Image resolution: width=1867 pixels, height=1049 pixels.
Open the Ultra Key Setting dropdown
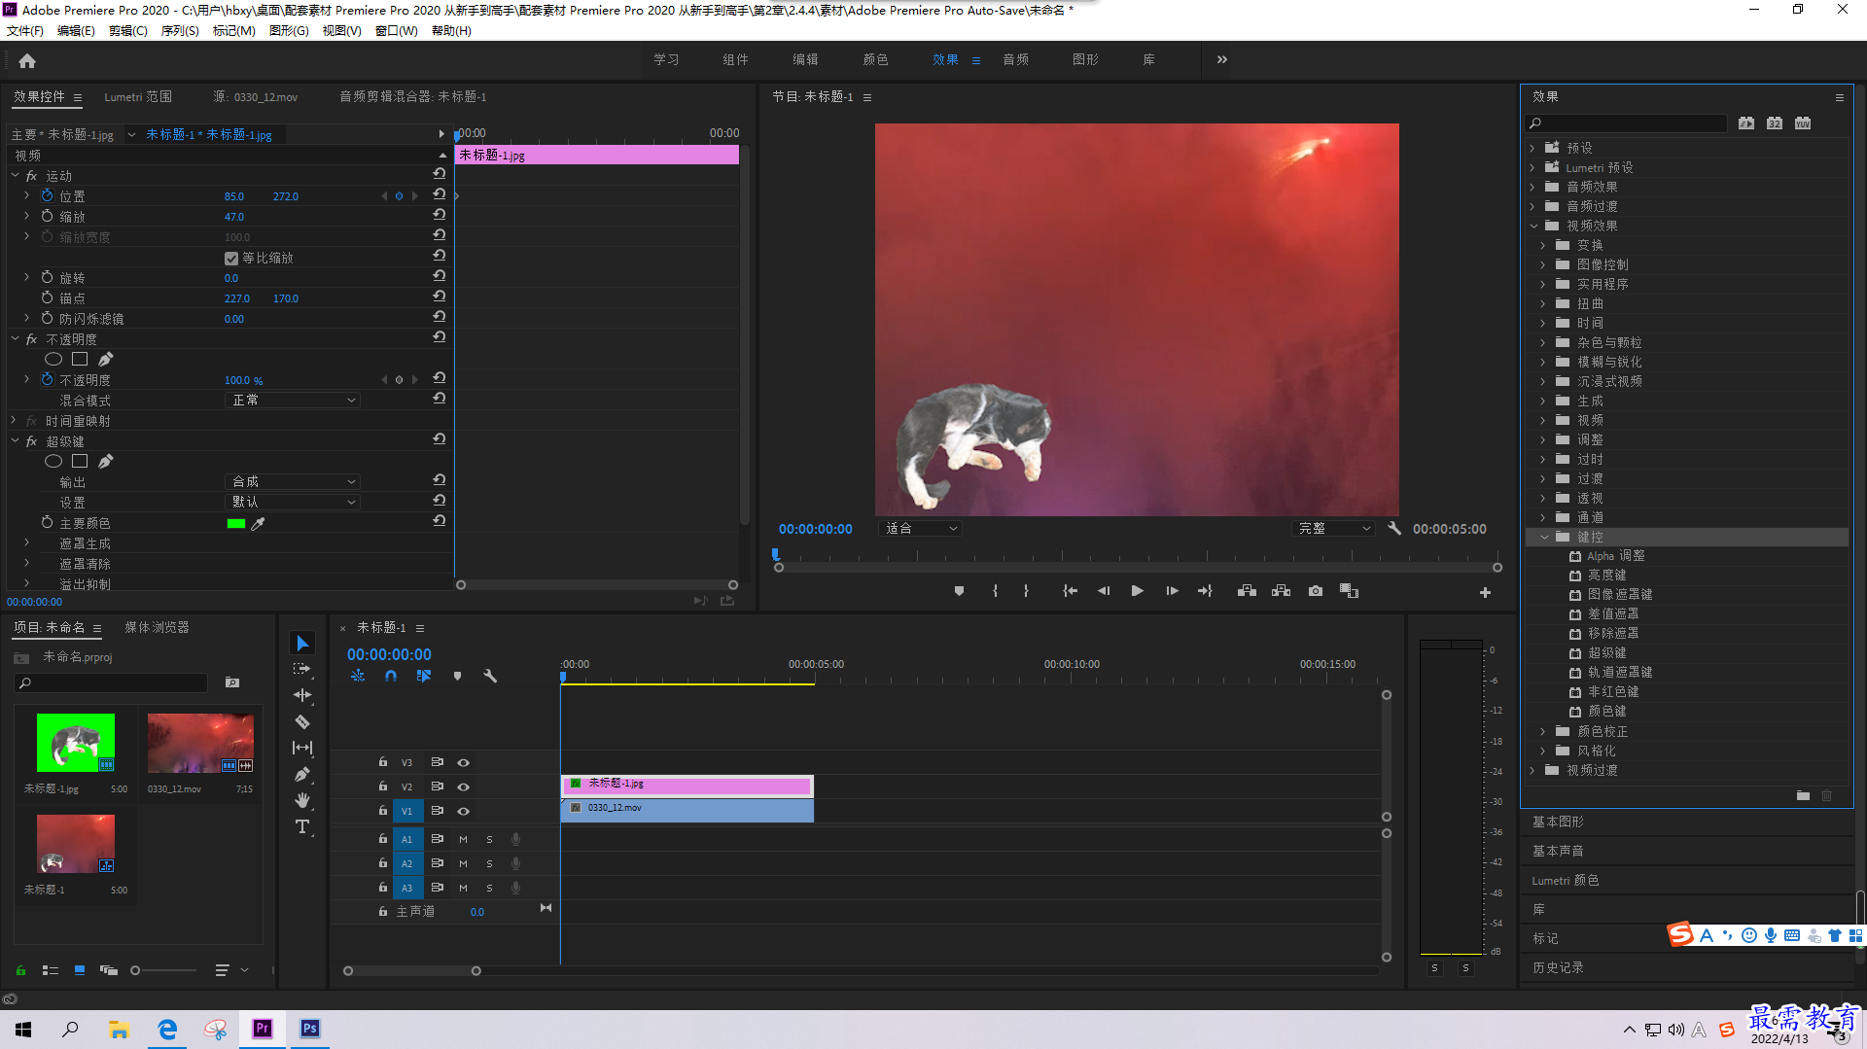pos(293,502)
